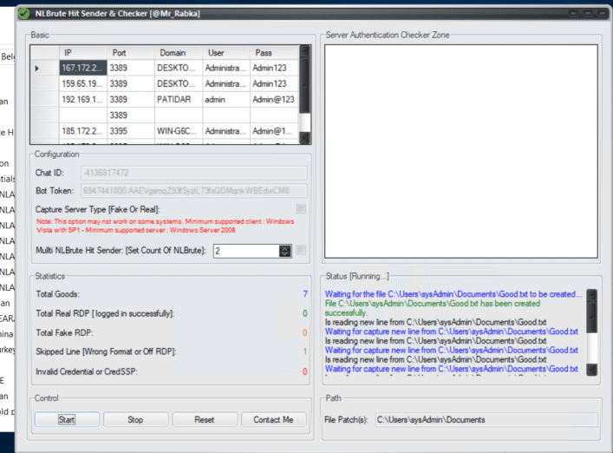This screenshot has height=453, width=613.
Task: Click the table scrollbar down arrow
Action: (305, 138)
